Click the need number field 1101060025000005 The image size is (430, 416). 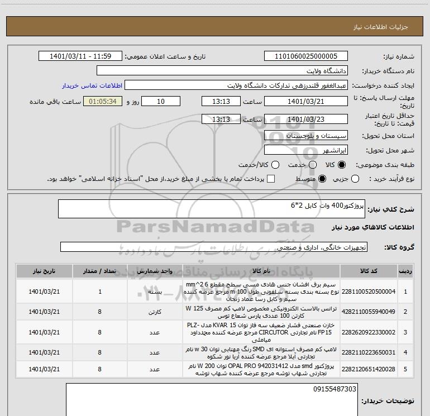coord(306,56)
